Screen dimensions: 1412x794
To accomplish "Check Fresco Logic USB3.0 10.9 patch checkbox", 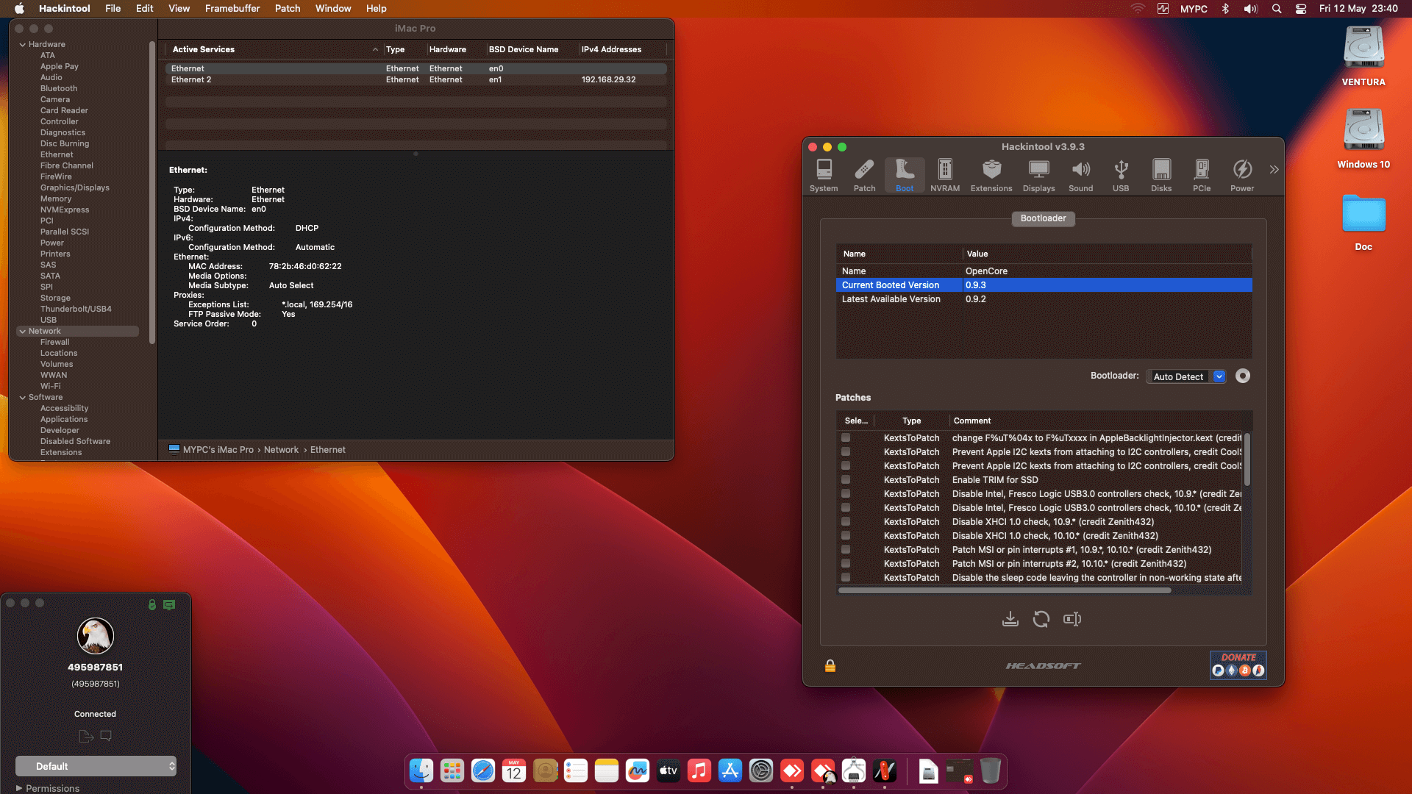I will click(x=846, y=494).
